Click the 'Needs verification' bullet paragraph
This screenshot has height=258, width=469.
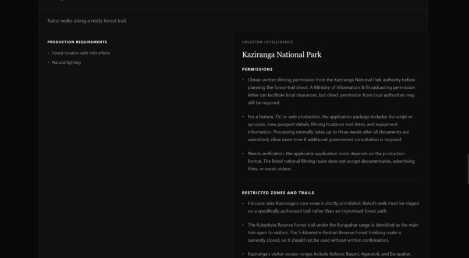click(x=331, y=161)
